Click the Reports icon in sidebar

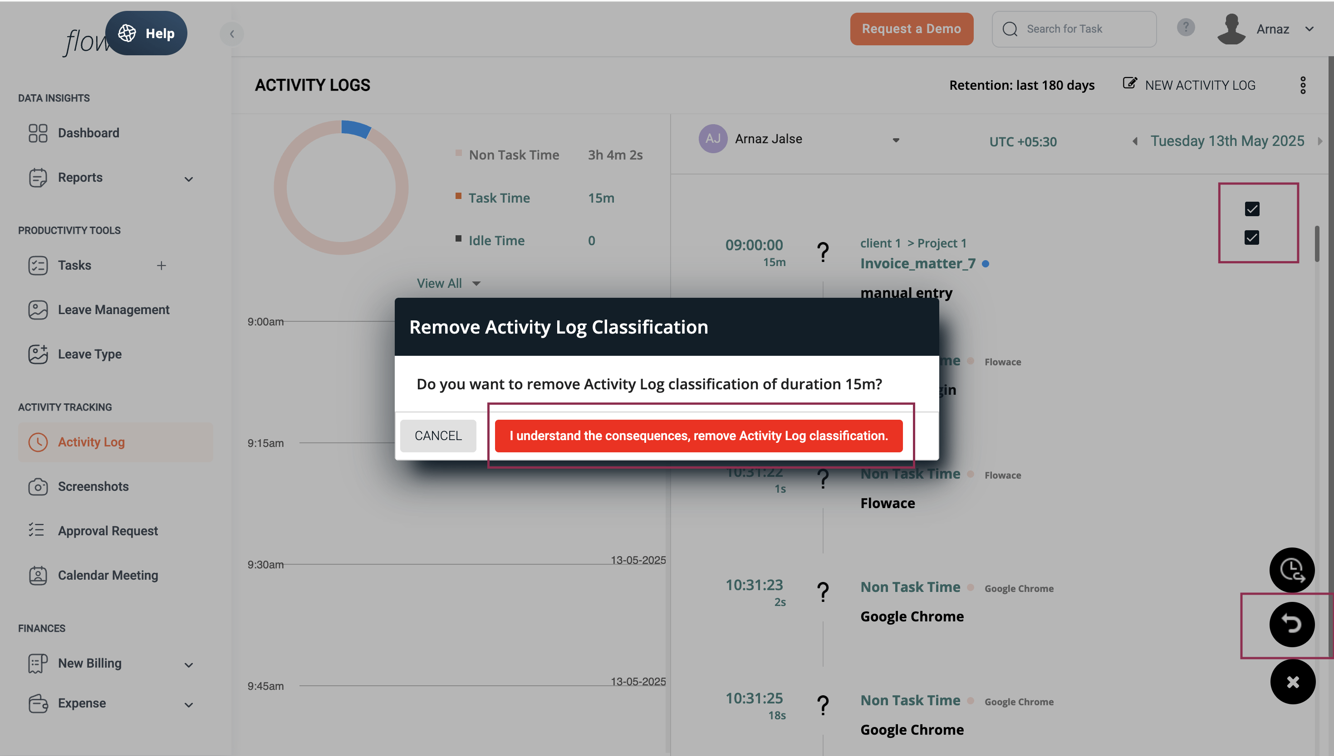pos(37,178)
